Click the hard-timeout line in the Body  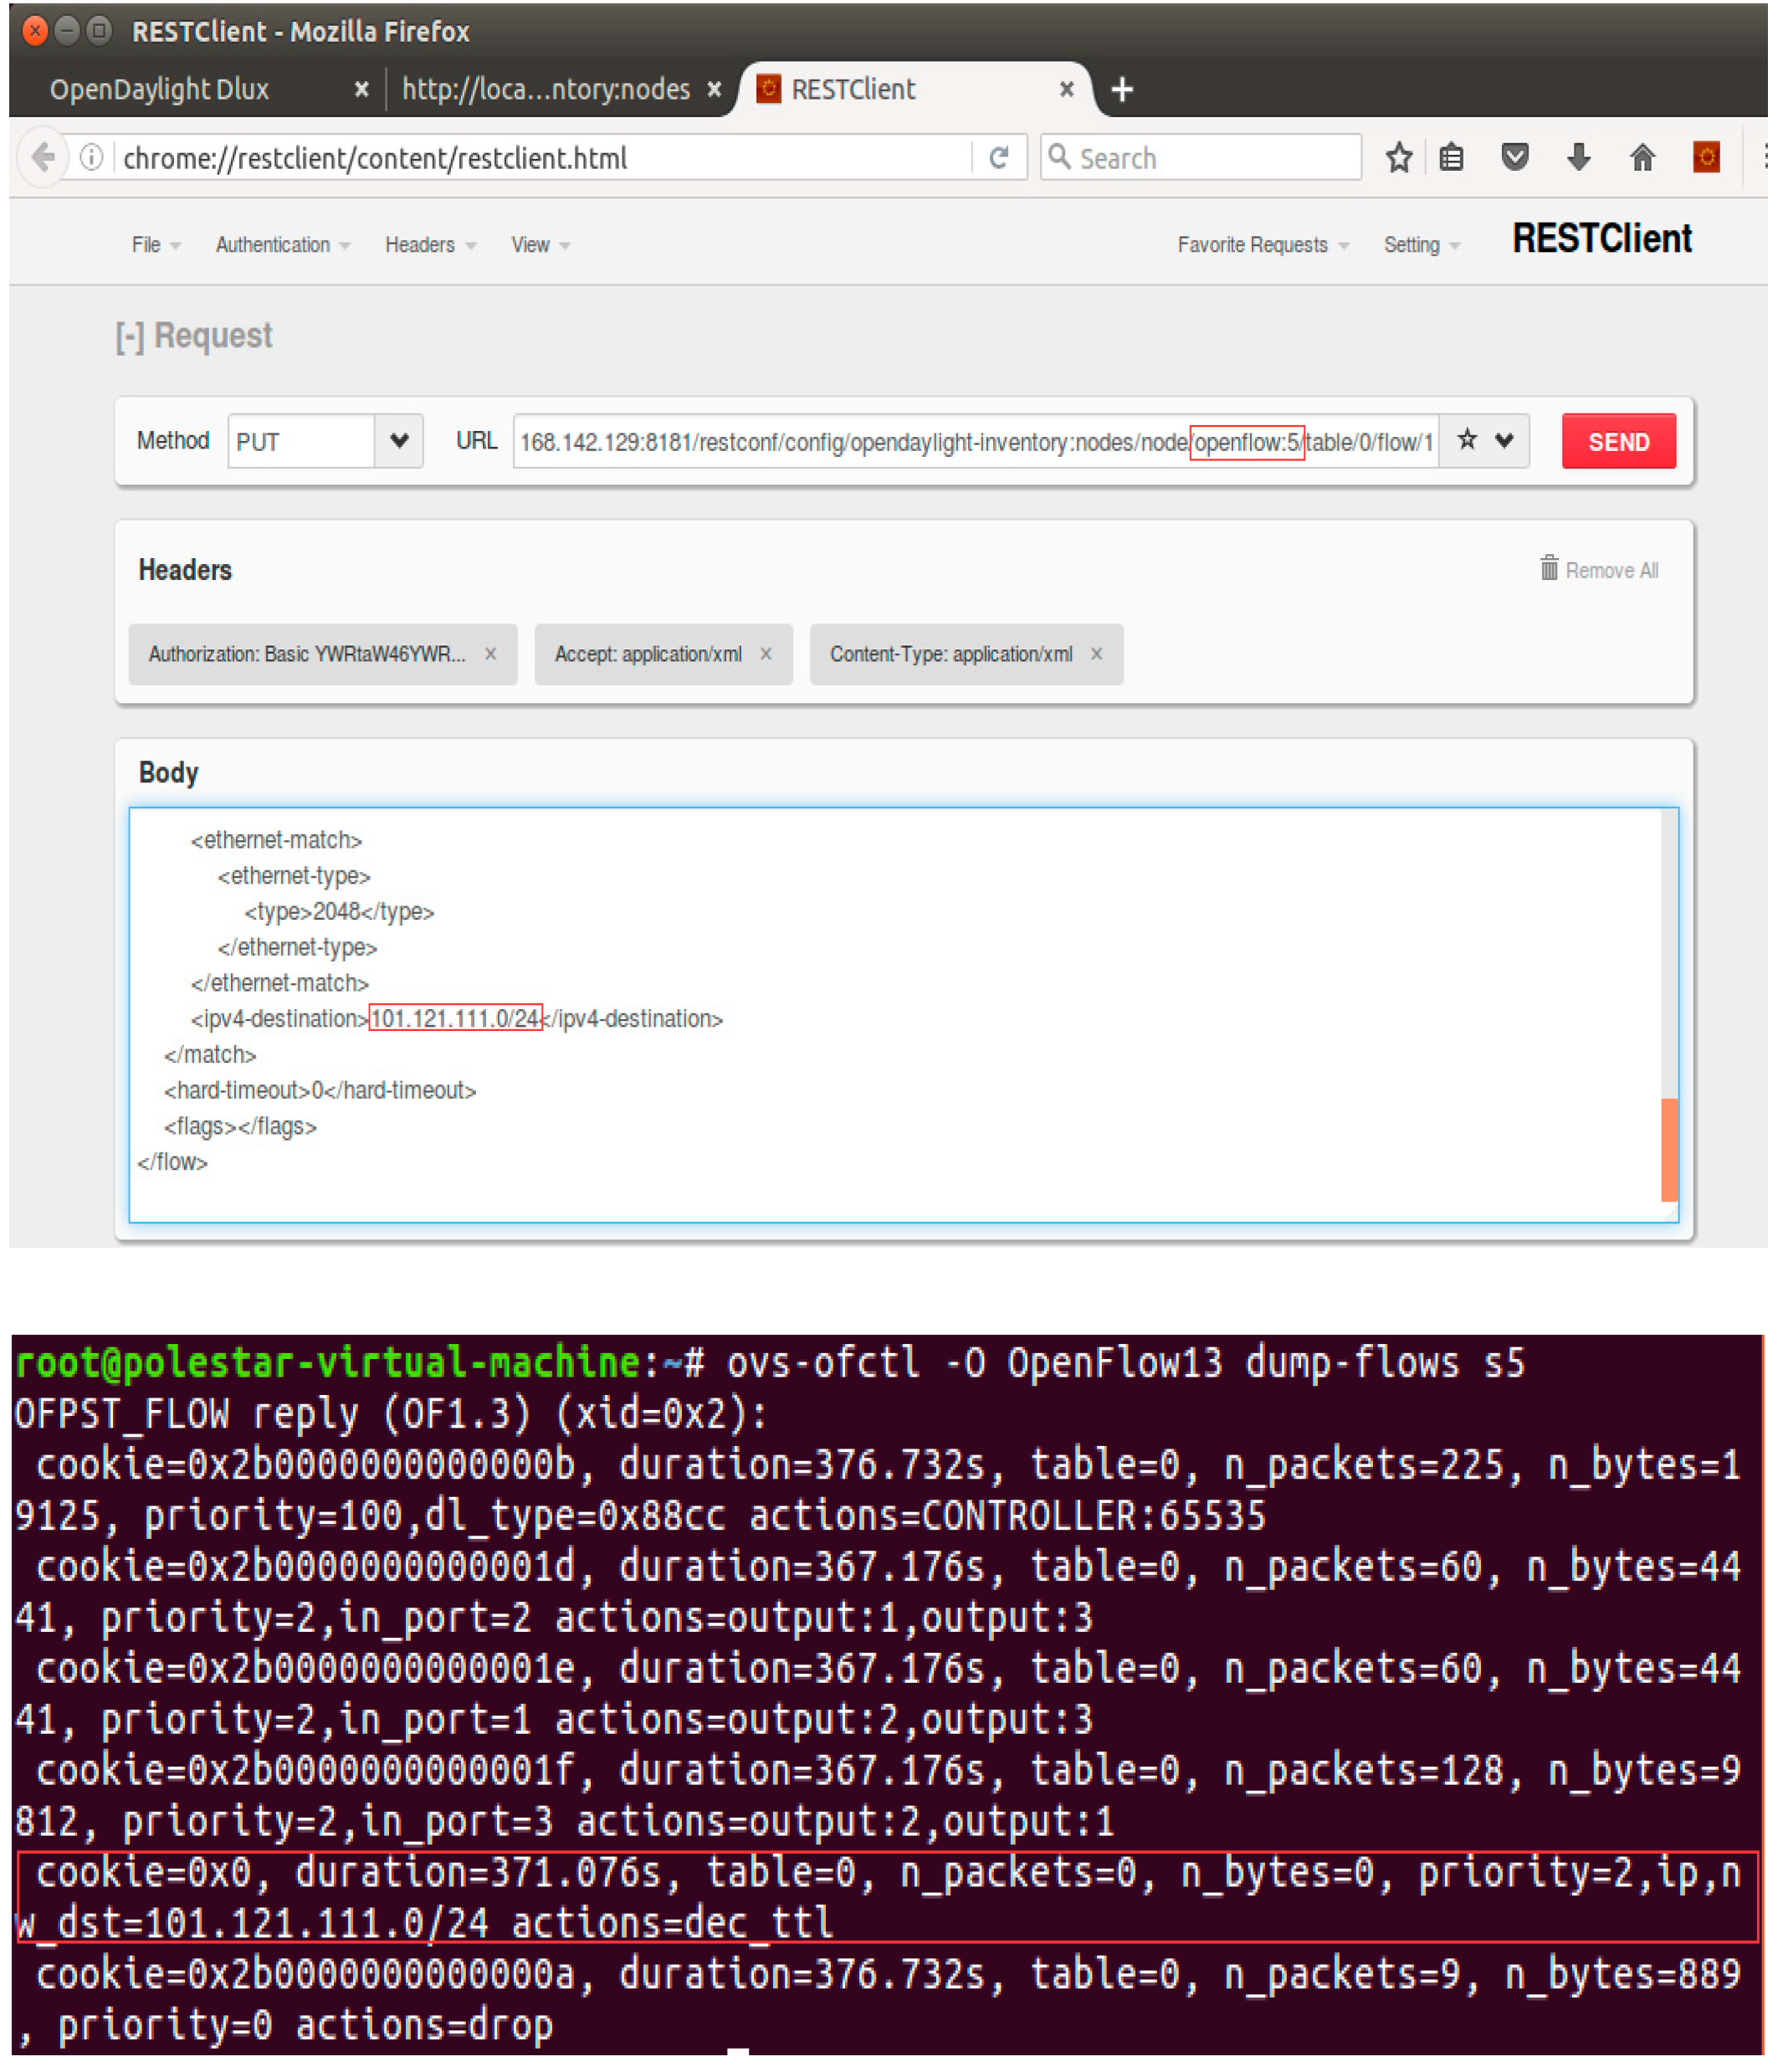pyautogui.click(x=320, y=1090)
